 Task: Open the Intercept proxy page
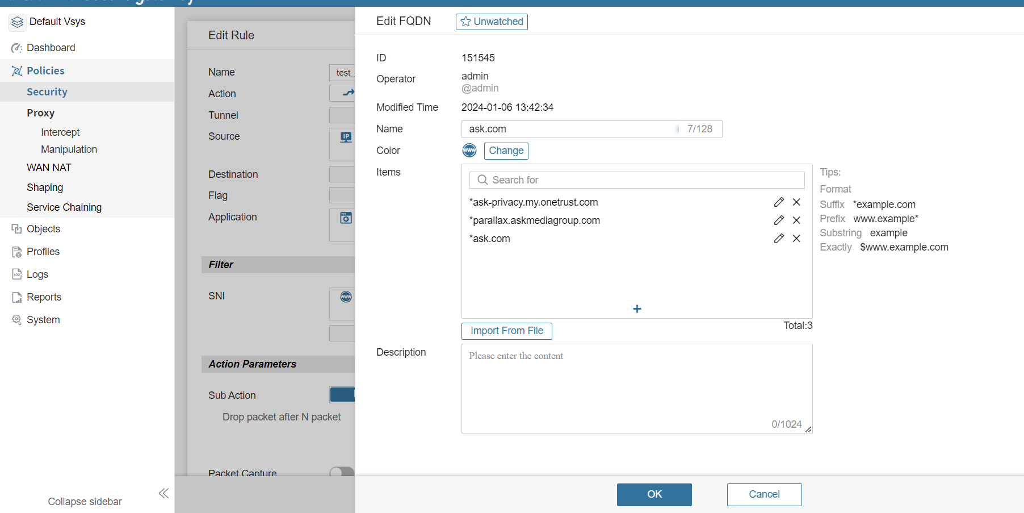(x=60, y=132)
